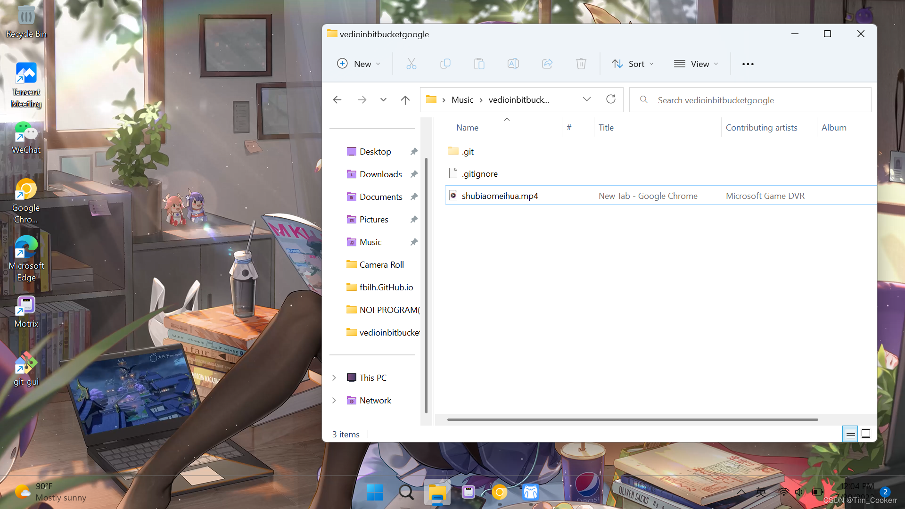Select the Music folder in sidebar
This screenshot has width=905, height=509.
click(371, 241)
